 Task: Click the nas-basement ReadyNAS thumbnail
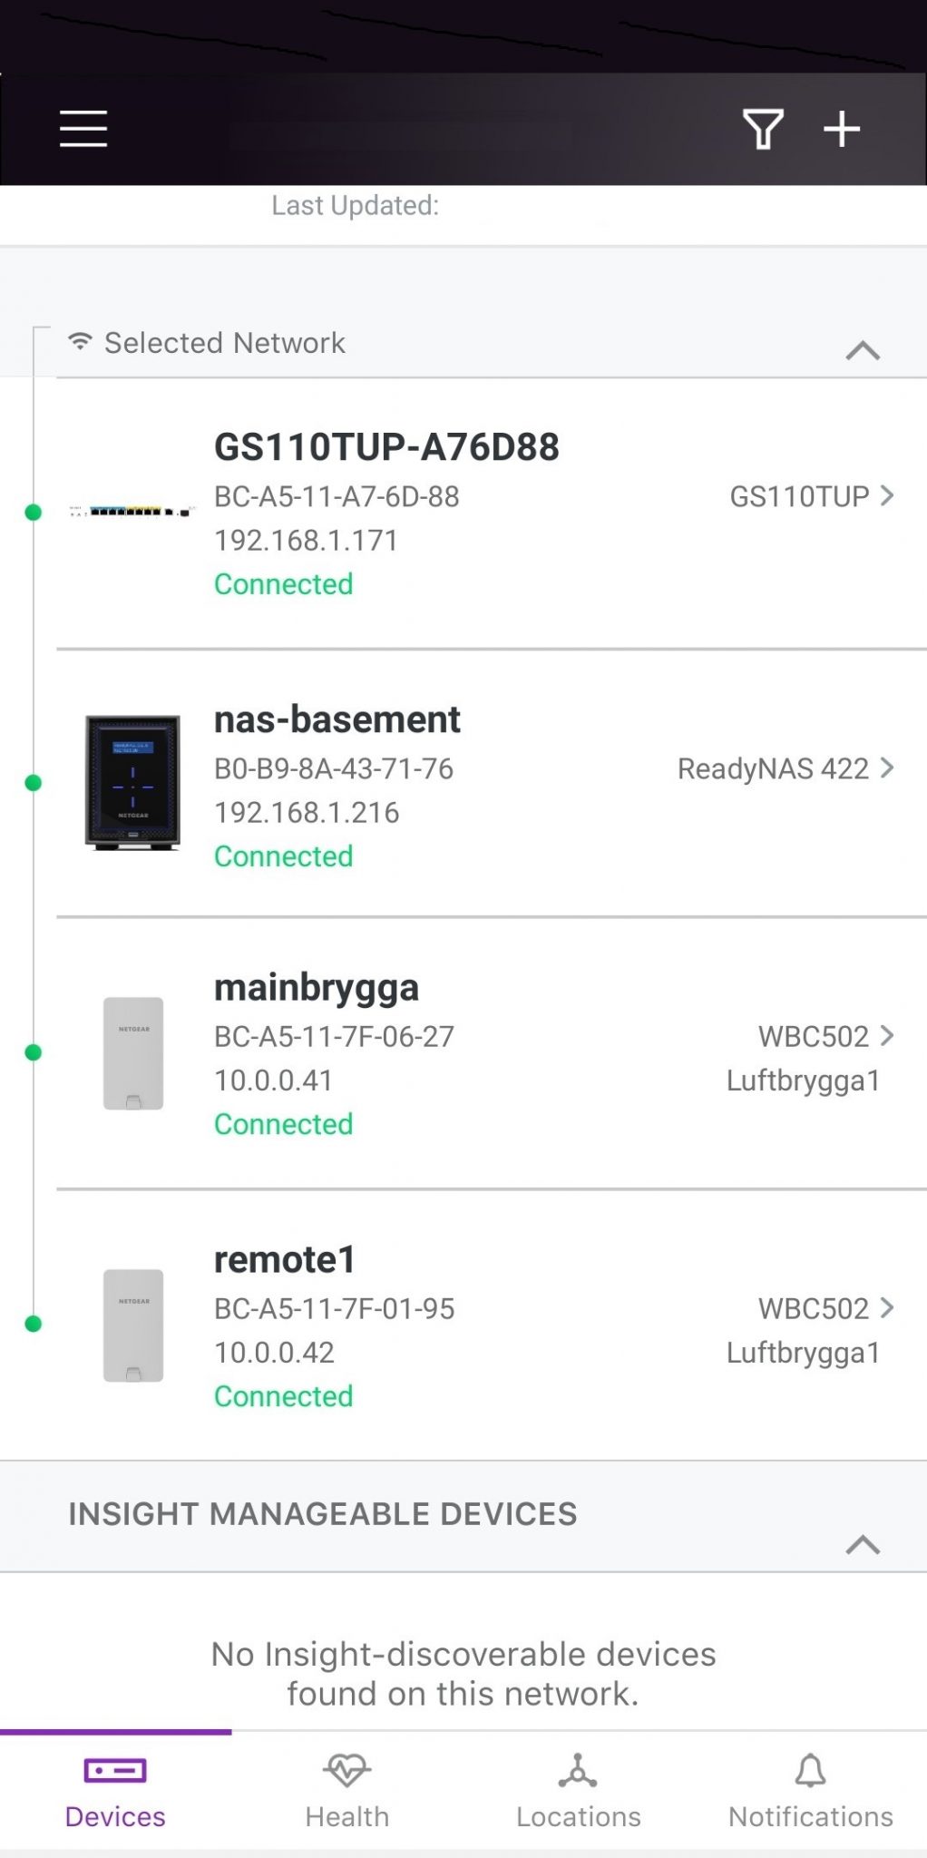click(132, 782)
